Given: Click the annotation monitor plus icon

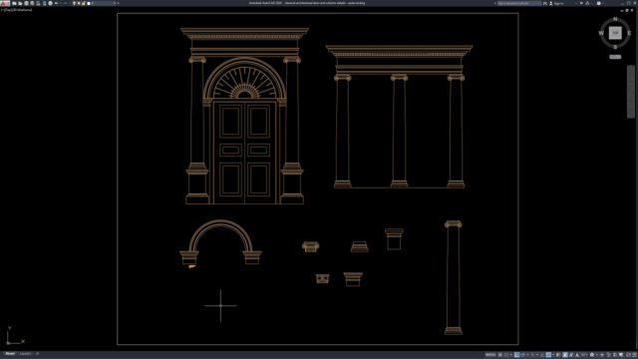Looking at the screenshot, I should click(x=602, y=355).
